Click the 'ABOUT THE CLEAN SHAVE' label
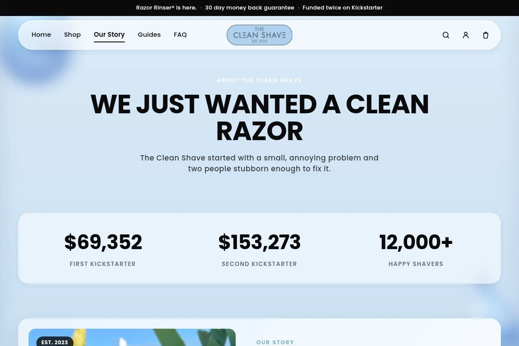 [x=259, y=80]
